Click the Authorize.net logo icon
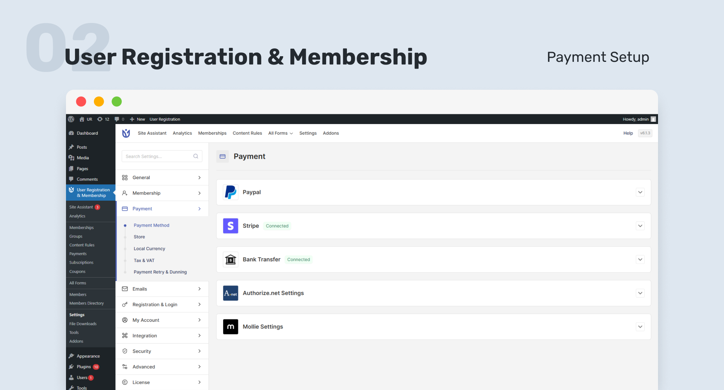Viewport: 724px width, 390px height. tap(230, 293)
